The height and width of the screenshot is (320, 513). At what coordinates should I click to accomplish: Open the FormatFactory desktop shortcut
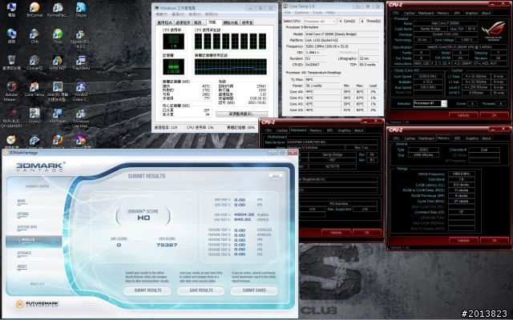click(x=58, y=10)
